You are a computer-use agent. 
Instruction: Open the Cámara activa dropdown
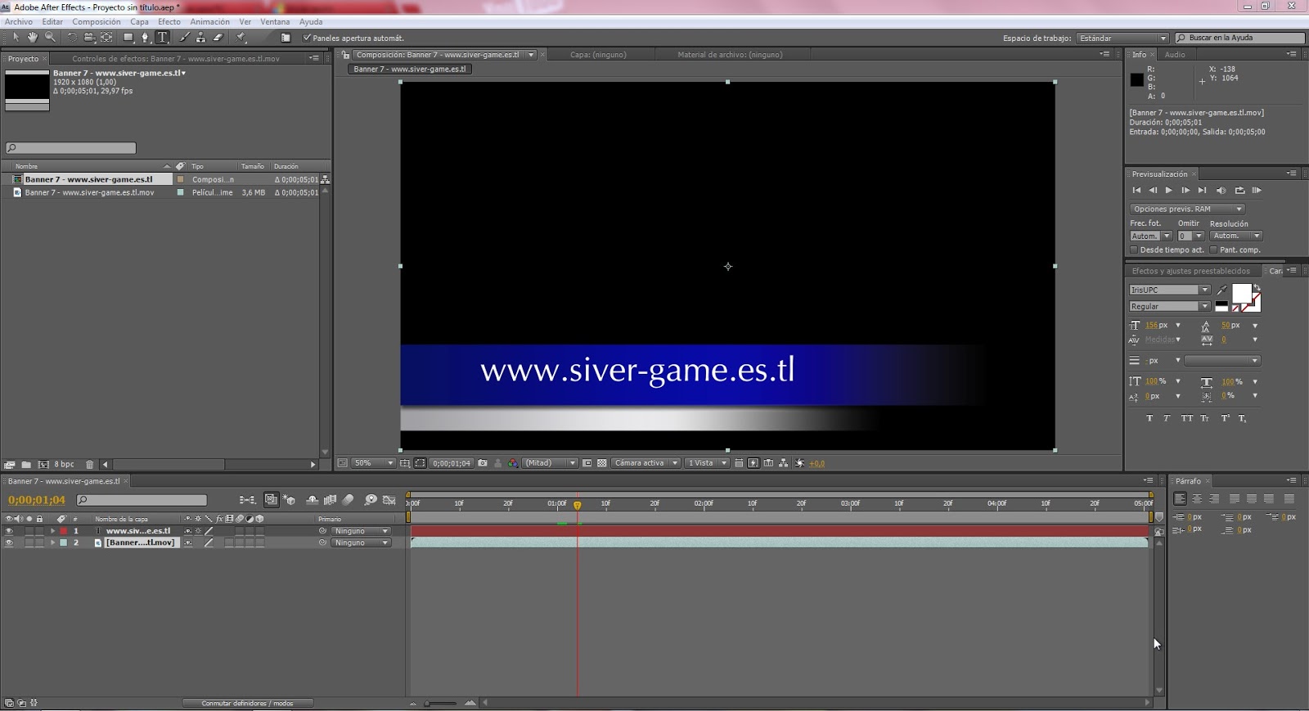point(646,463)
